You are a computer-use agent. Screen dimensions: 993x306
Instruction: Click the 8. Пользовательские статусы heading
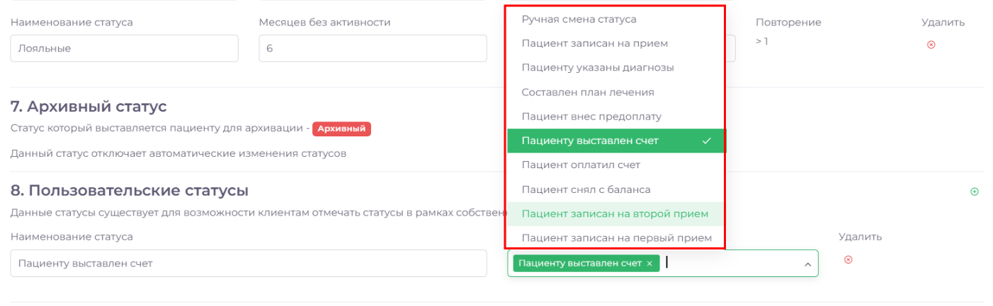[x=130, y=190]
